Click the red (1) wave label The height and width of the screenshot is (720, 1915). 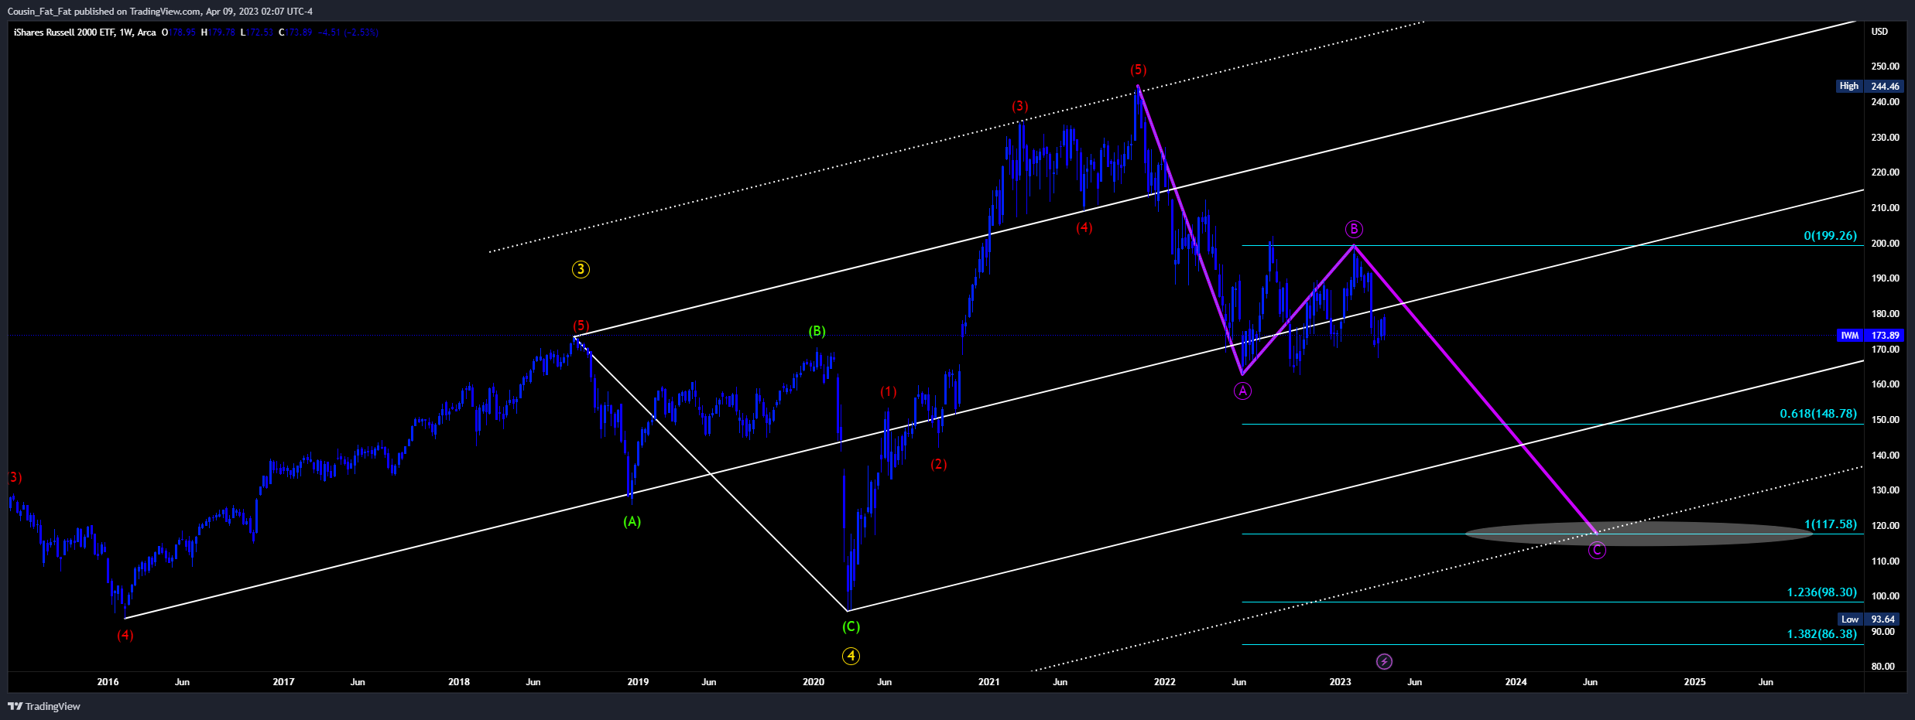[889, 391]
